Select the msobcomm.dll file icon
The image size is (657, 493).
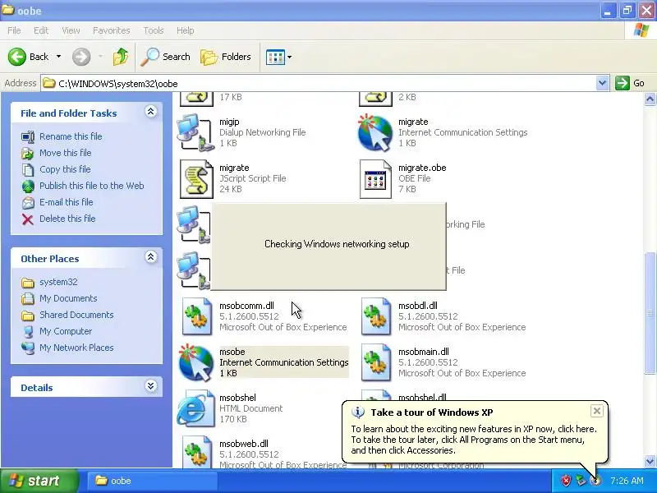[x=196, y=316]
